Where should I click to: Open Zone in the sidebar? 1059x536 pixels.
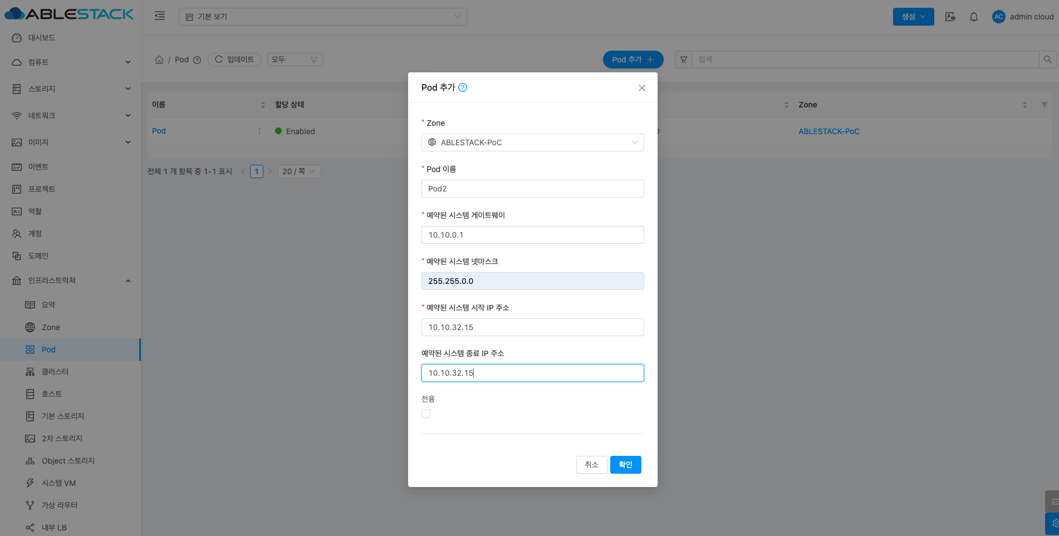[x=70, y=327]
